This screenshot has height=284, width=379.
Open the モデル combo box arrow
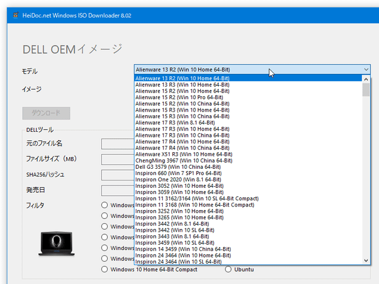coord(366,70)
